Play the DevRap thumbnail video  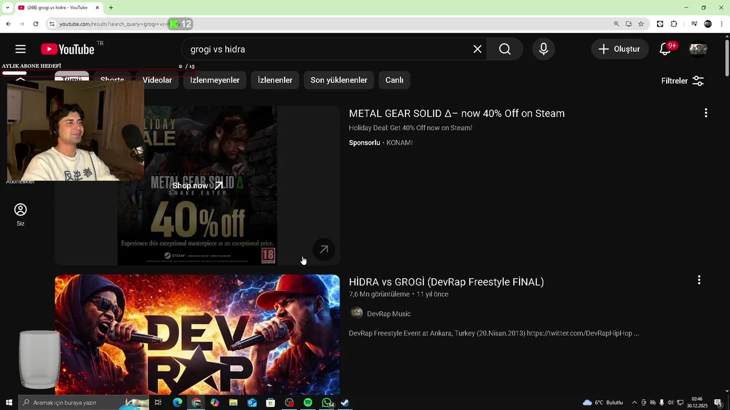click(x=197, y=335)
